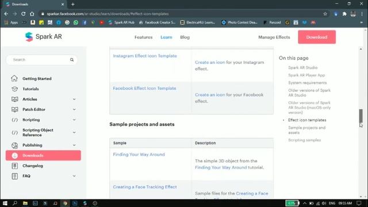
Task: Click the red Download button
Action: [317, 37]
